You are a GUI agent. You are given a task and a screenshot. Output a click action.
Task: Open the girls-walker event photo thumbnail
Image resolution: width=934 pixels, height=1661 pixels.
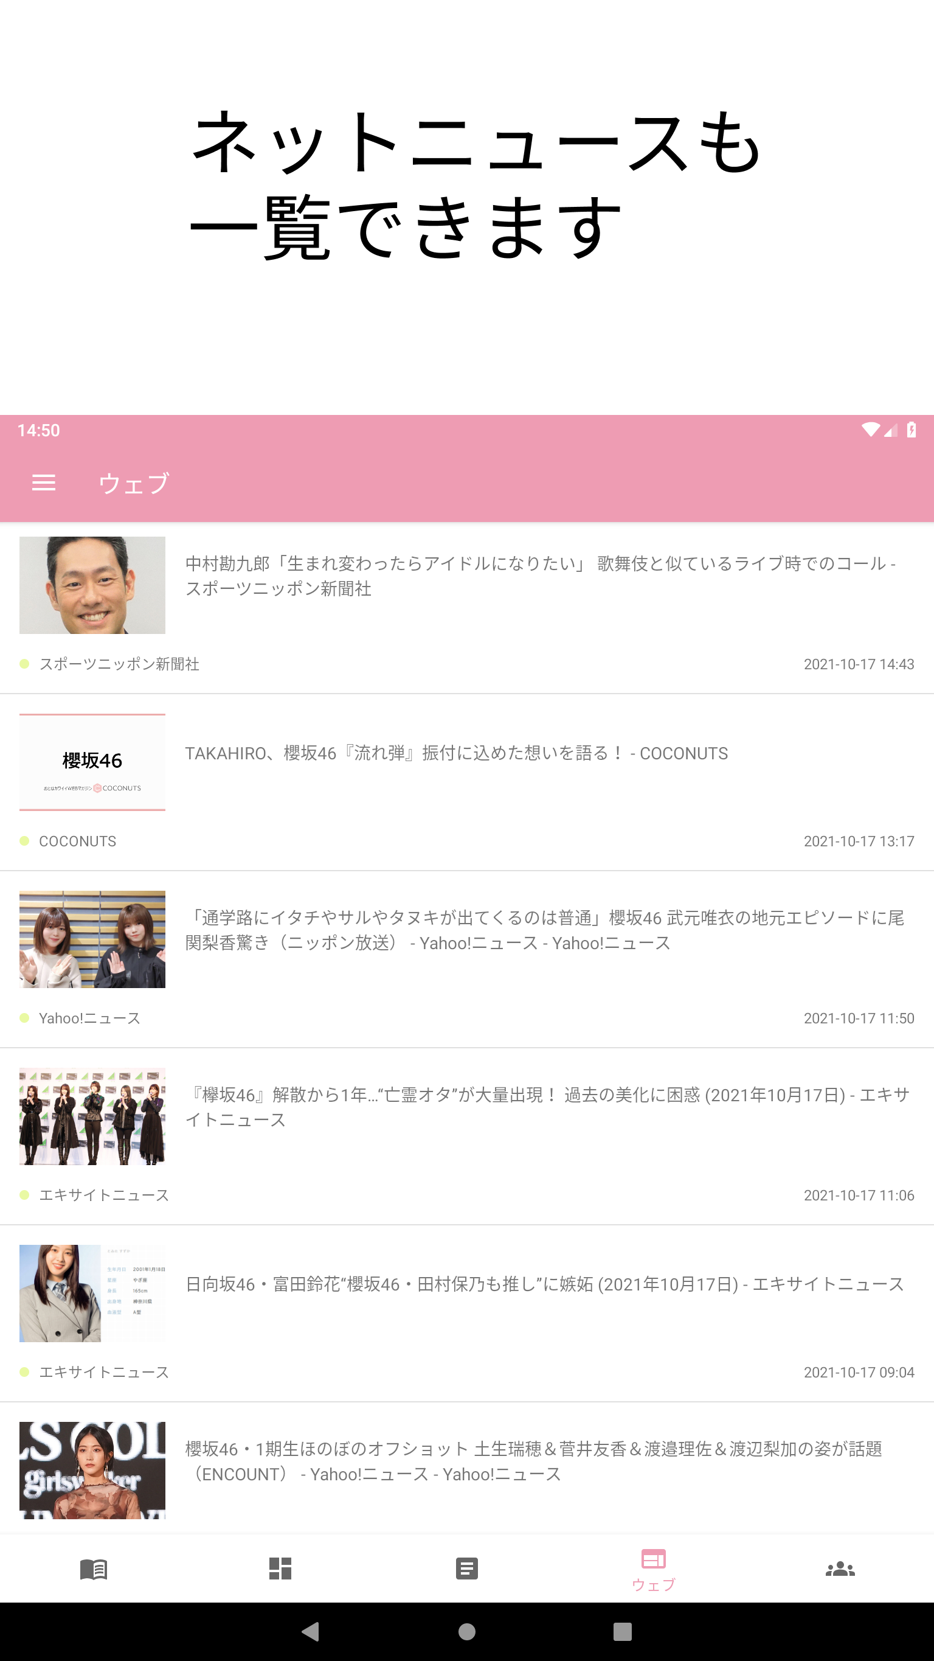pyautogui.click(x=92, y=1470)
